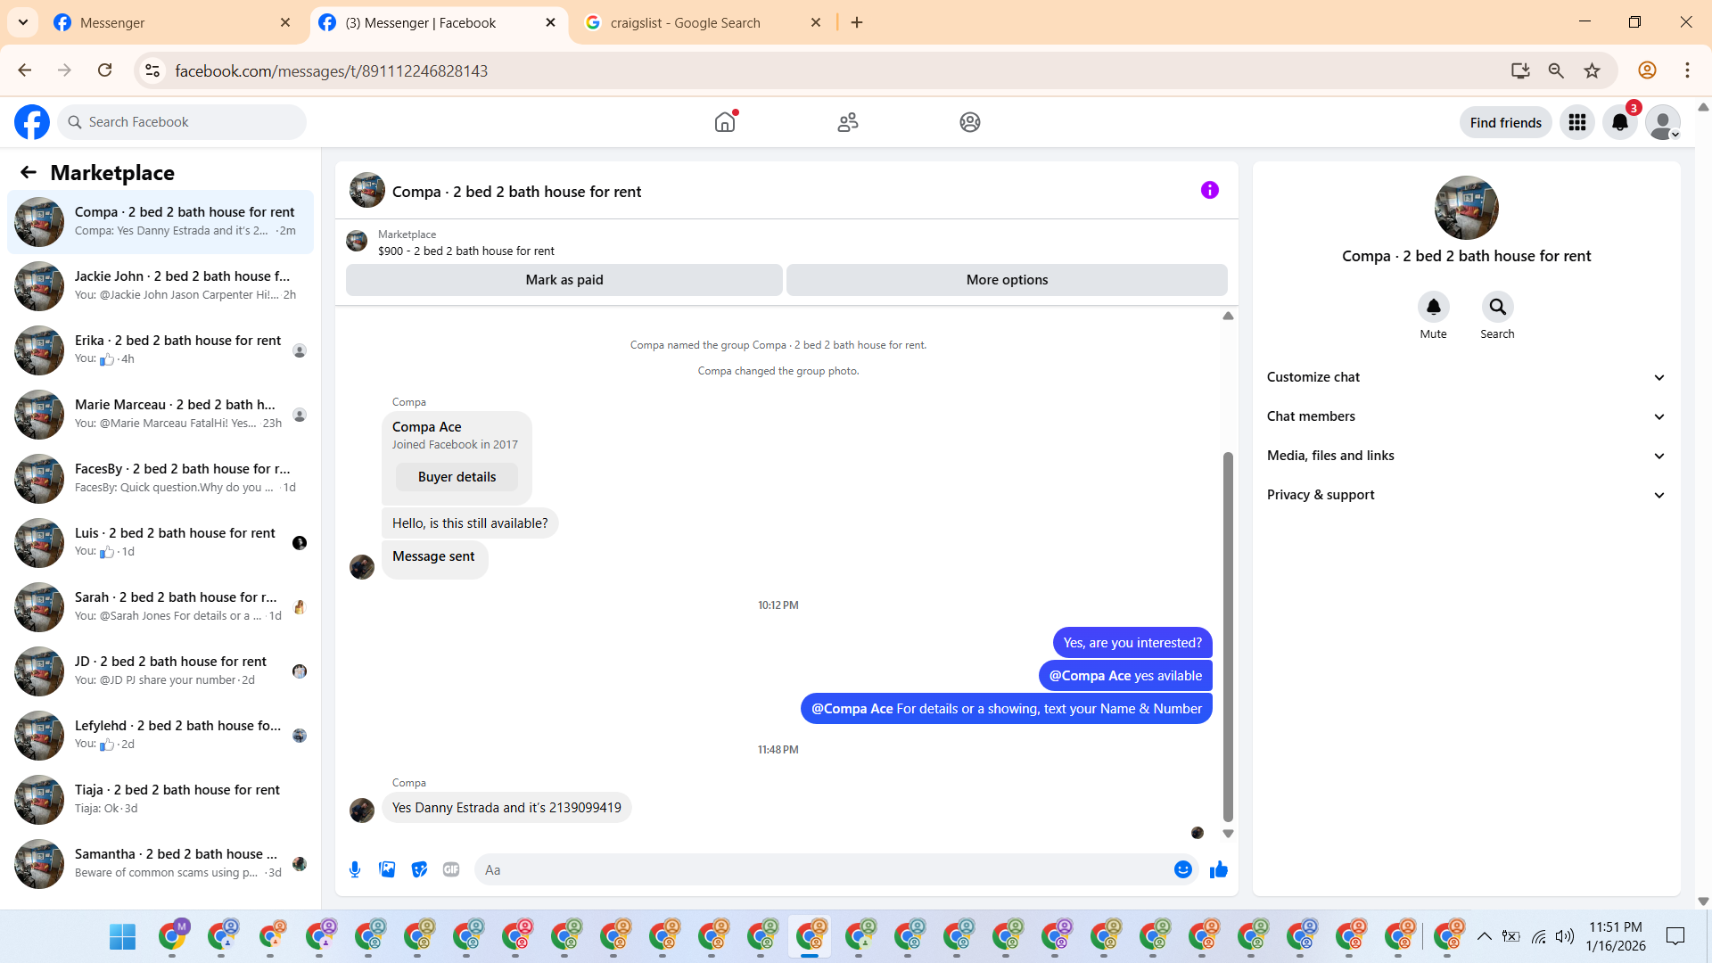Click the More options button
Viewport: 1712px width, 963px height.
coord(1007,280)
